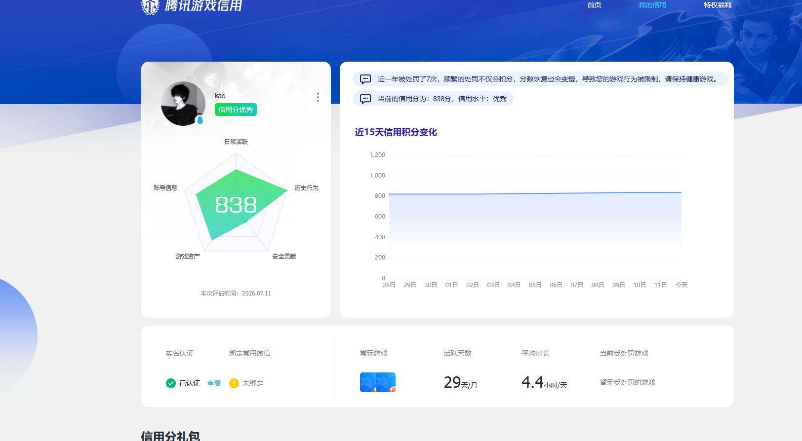
Task: Click the 29天/月 active days value
Action: click(x=460, y=382)
